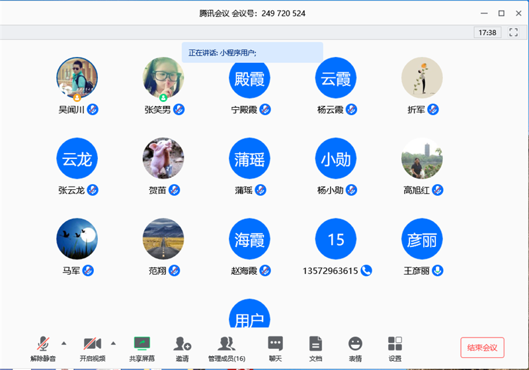Screen dimensions: 529x370
Task: Click the muted mic icon beside 贺苗
Action: pos(174,190)
